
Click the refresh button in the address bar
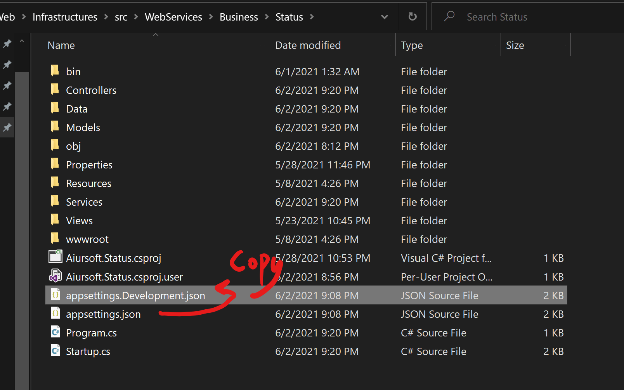click(412, 16)
